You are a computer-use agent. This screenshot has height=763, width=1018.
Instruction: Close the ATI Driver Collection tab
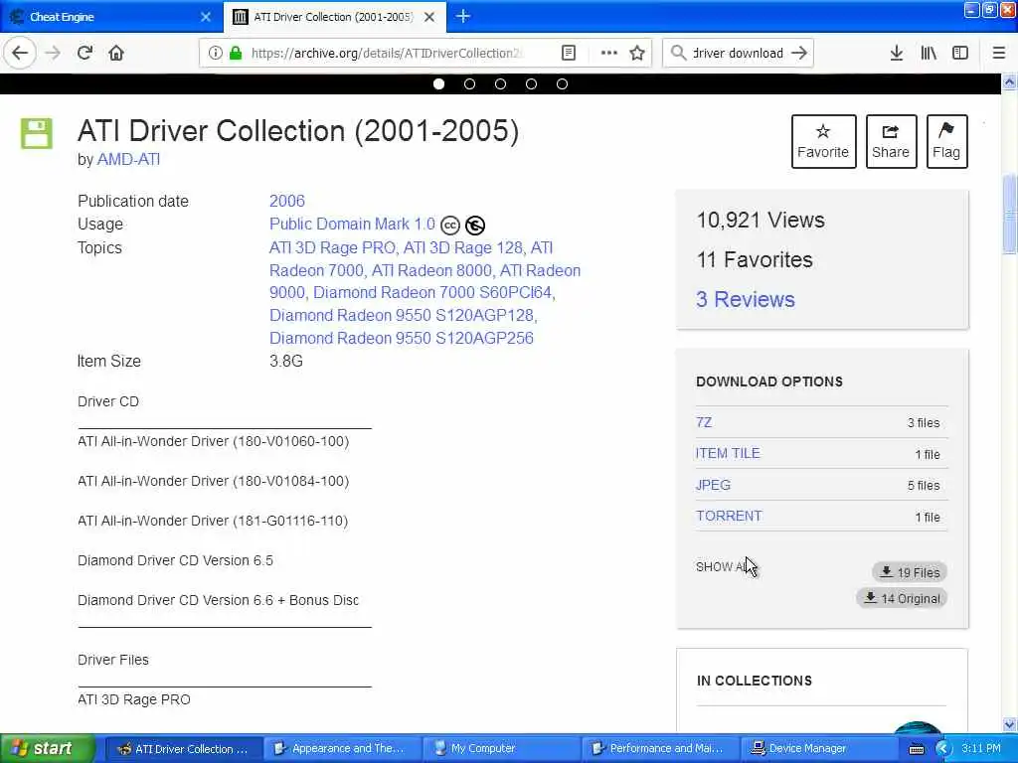(x=429, y=17)
